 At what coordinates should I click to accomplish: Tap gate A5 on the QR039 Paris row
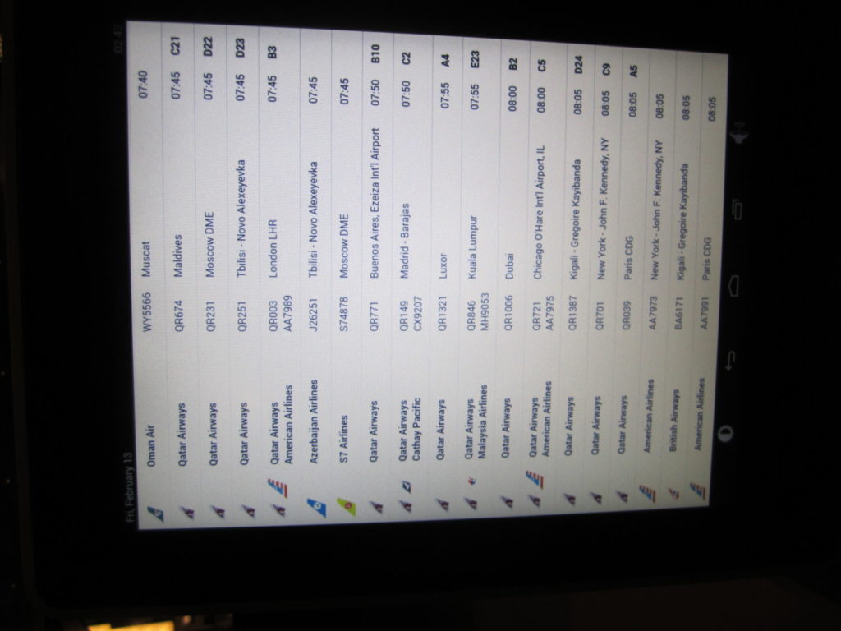click(633, 71)
